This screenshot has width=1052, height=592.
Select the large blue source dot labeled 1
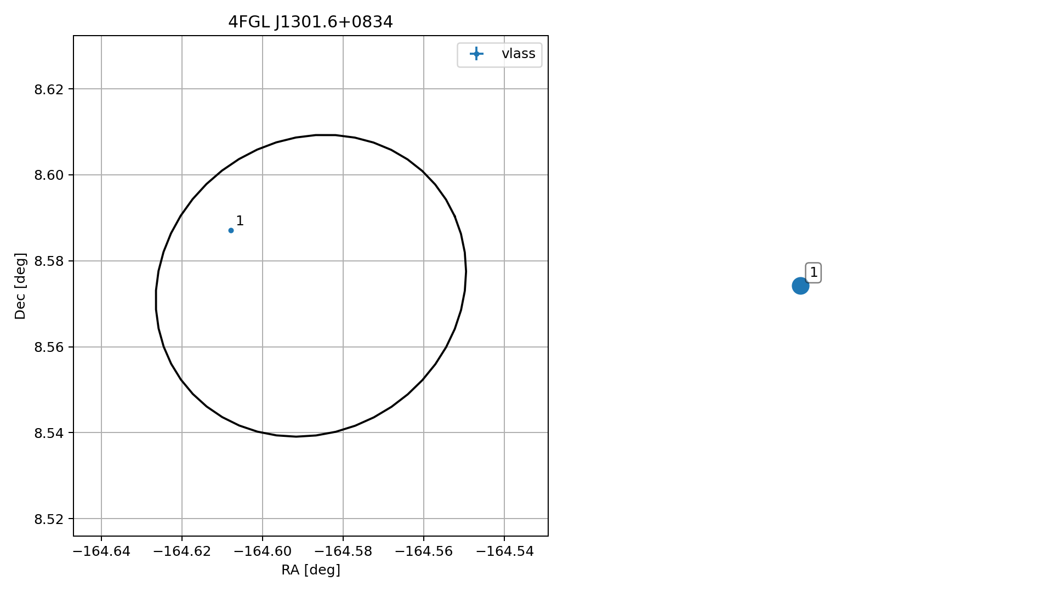800,286
